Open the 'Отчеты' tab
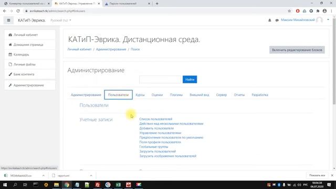336x189 pixels. (239, 94)
